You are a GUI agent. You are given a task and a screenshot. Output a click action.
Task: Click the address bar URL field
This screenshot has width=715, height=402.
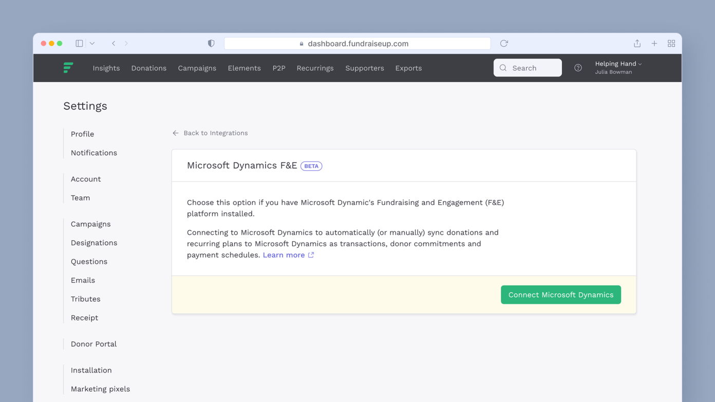point(357,44)
